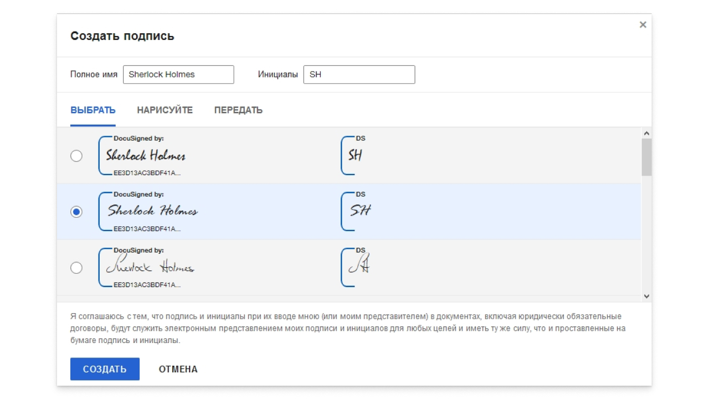The image size is (709, 399).
Task: Click the ОТМЕНА button
Action: 178,369
